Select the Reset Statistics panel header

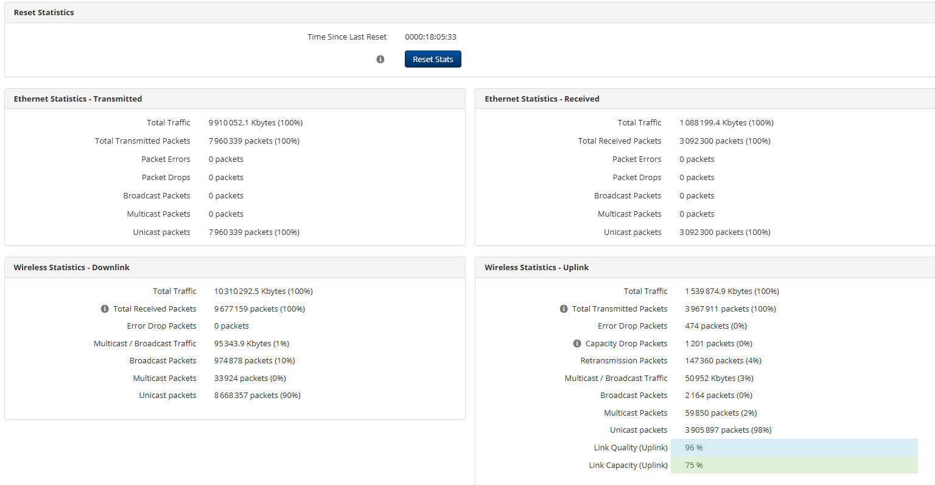pyautogui.click(x=44, y=12)
